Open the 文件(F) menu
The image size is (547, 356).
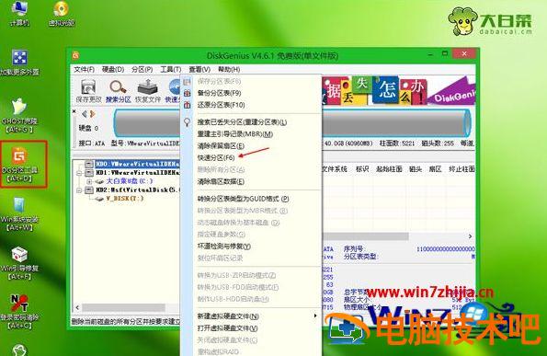[x=84, y=70]
